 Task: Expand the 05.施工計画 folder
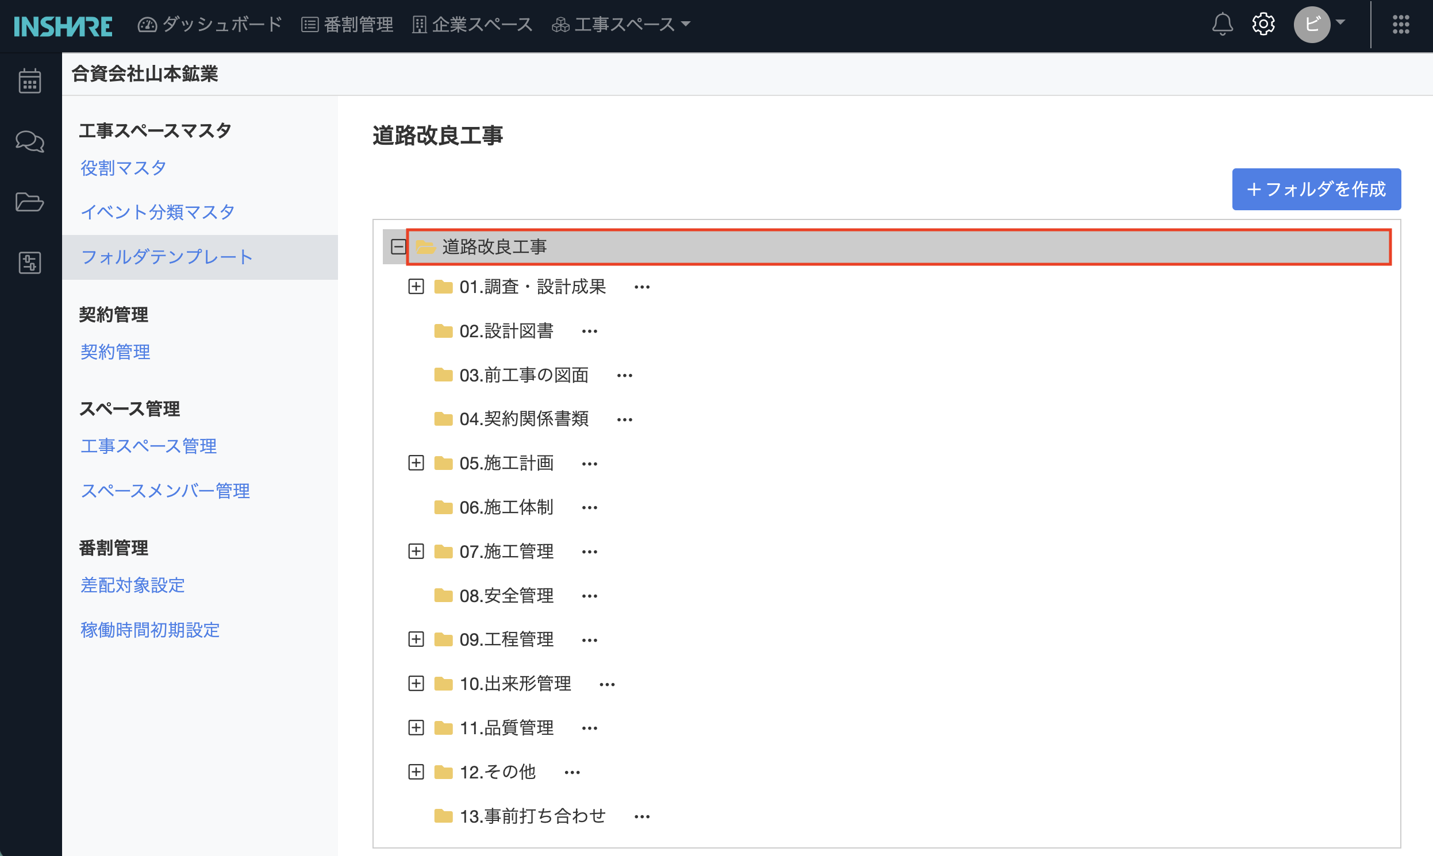tap(416, 463)
